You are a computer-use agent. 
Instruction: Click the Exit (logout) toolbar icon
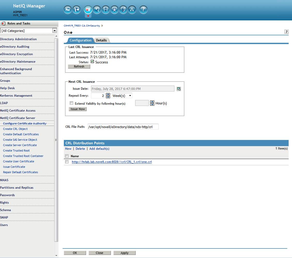coord(76,10)
